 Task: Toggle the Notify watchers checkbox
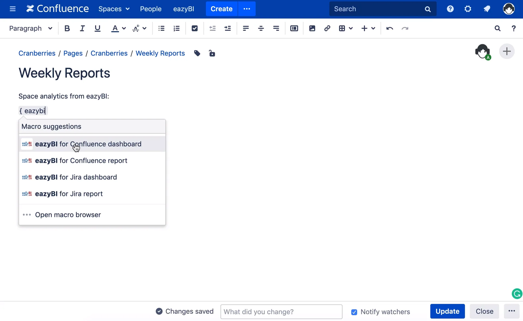pyautogui.click(x=354, y=312)
